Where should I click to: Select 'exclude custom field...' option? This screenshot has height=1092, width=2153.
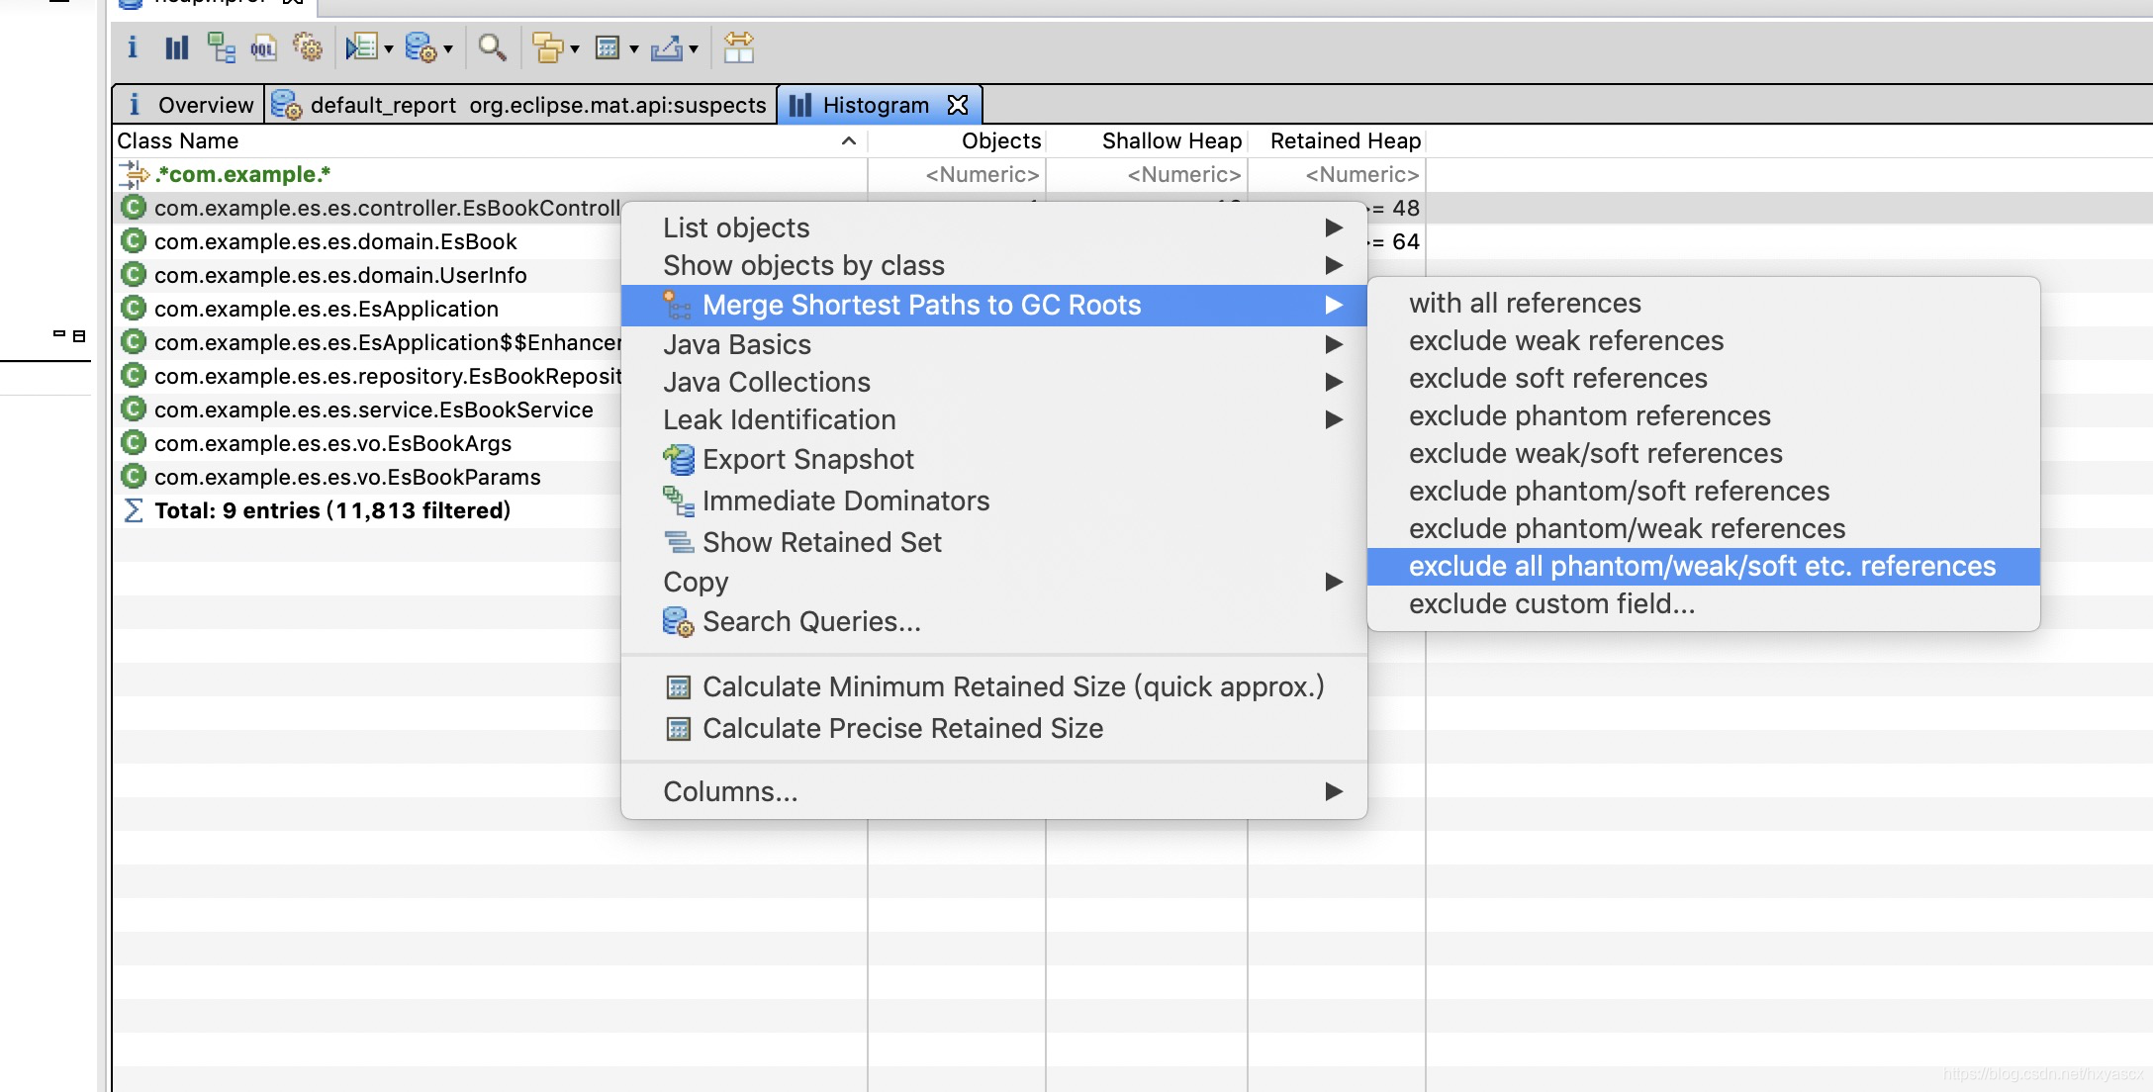pyautogui.click(x=1703, y=603)
